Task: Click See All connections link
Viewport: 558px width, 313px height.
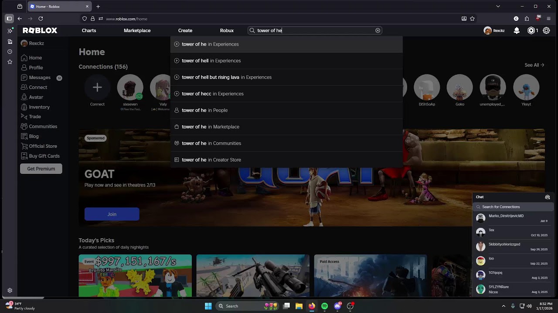Action: [534, 65]
